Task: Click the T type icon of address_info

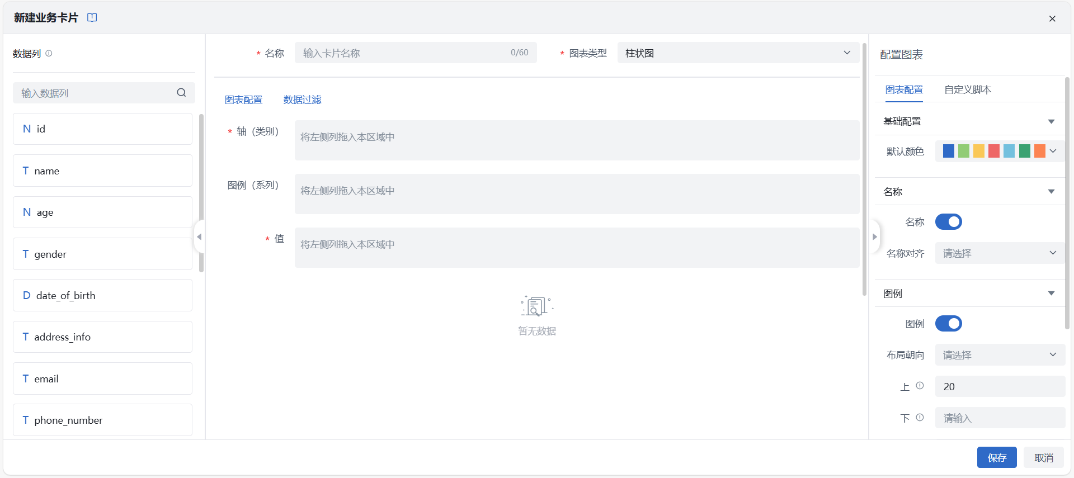Action: click(26, 337)
